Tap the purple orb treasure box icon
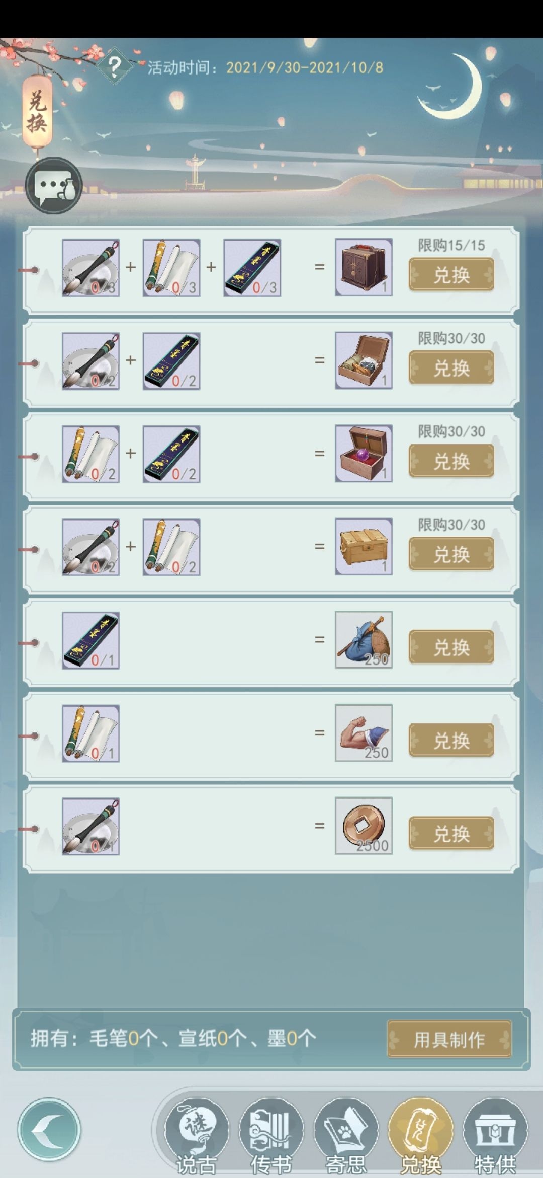Screen dimensions: 543x1178 tap(364, 453)
